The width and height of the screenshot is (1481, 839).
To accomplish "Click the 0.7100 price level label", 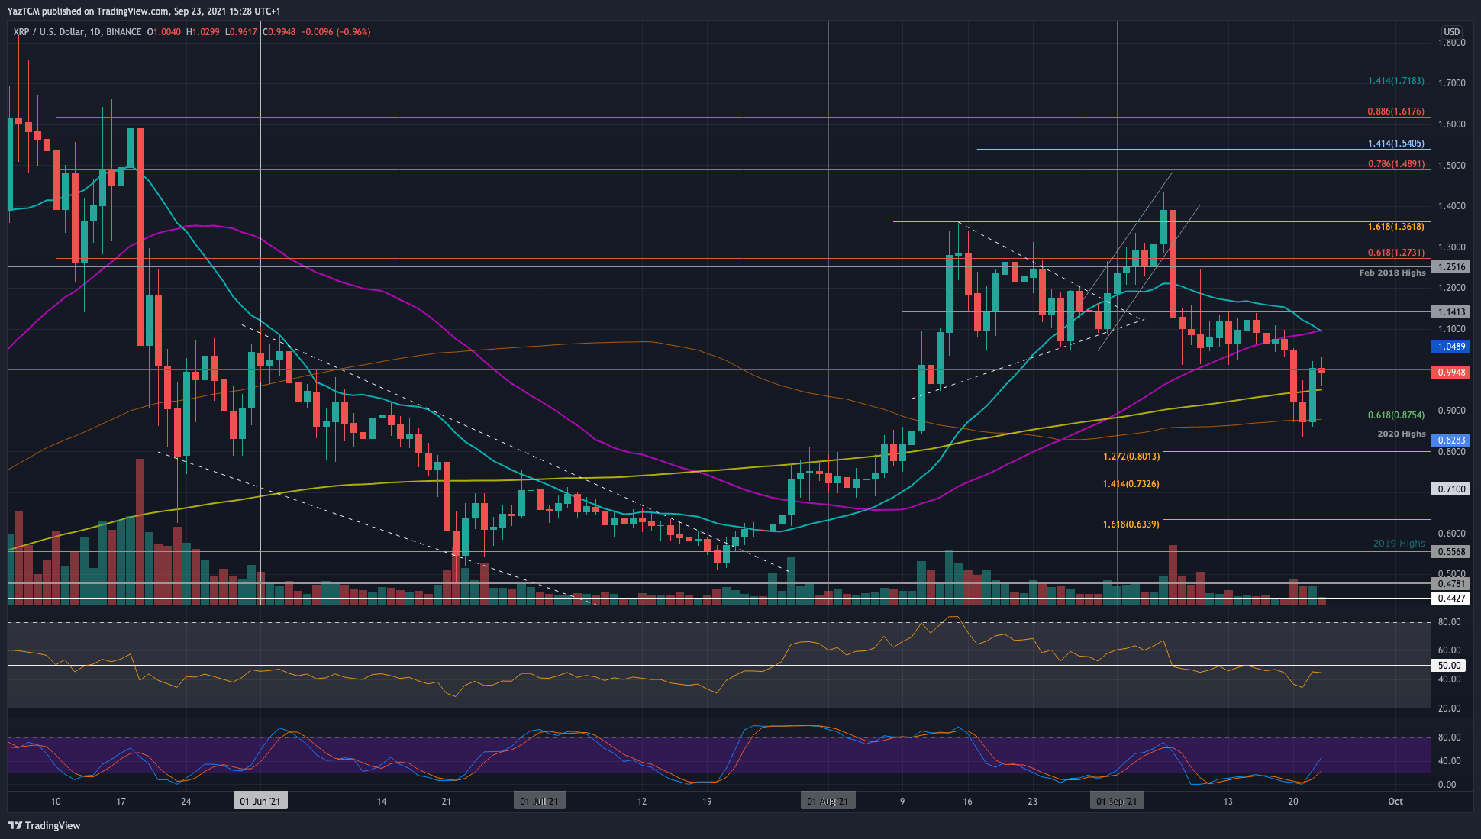I will [1451, 489].
